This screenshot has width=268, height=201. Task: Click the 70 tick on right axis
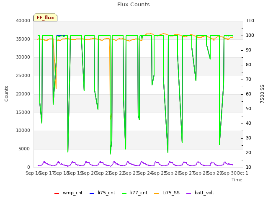pyautogui.click(x=248, y=80)
